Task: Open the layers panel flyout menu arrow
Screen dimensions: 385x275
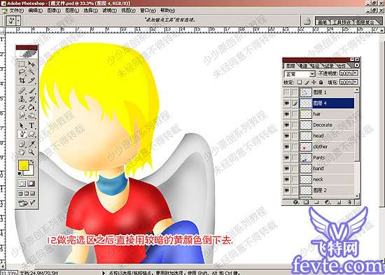Action: pos(356,65)
